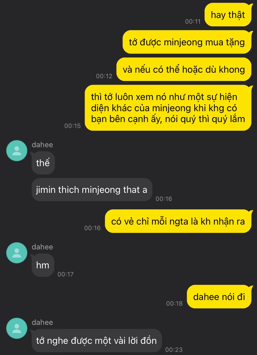Click the 00:15 timestamp beside the long message
Image resolution: width=257 pixels, height=355 pixels.
click(x=72, y=126)
